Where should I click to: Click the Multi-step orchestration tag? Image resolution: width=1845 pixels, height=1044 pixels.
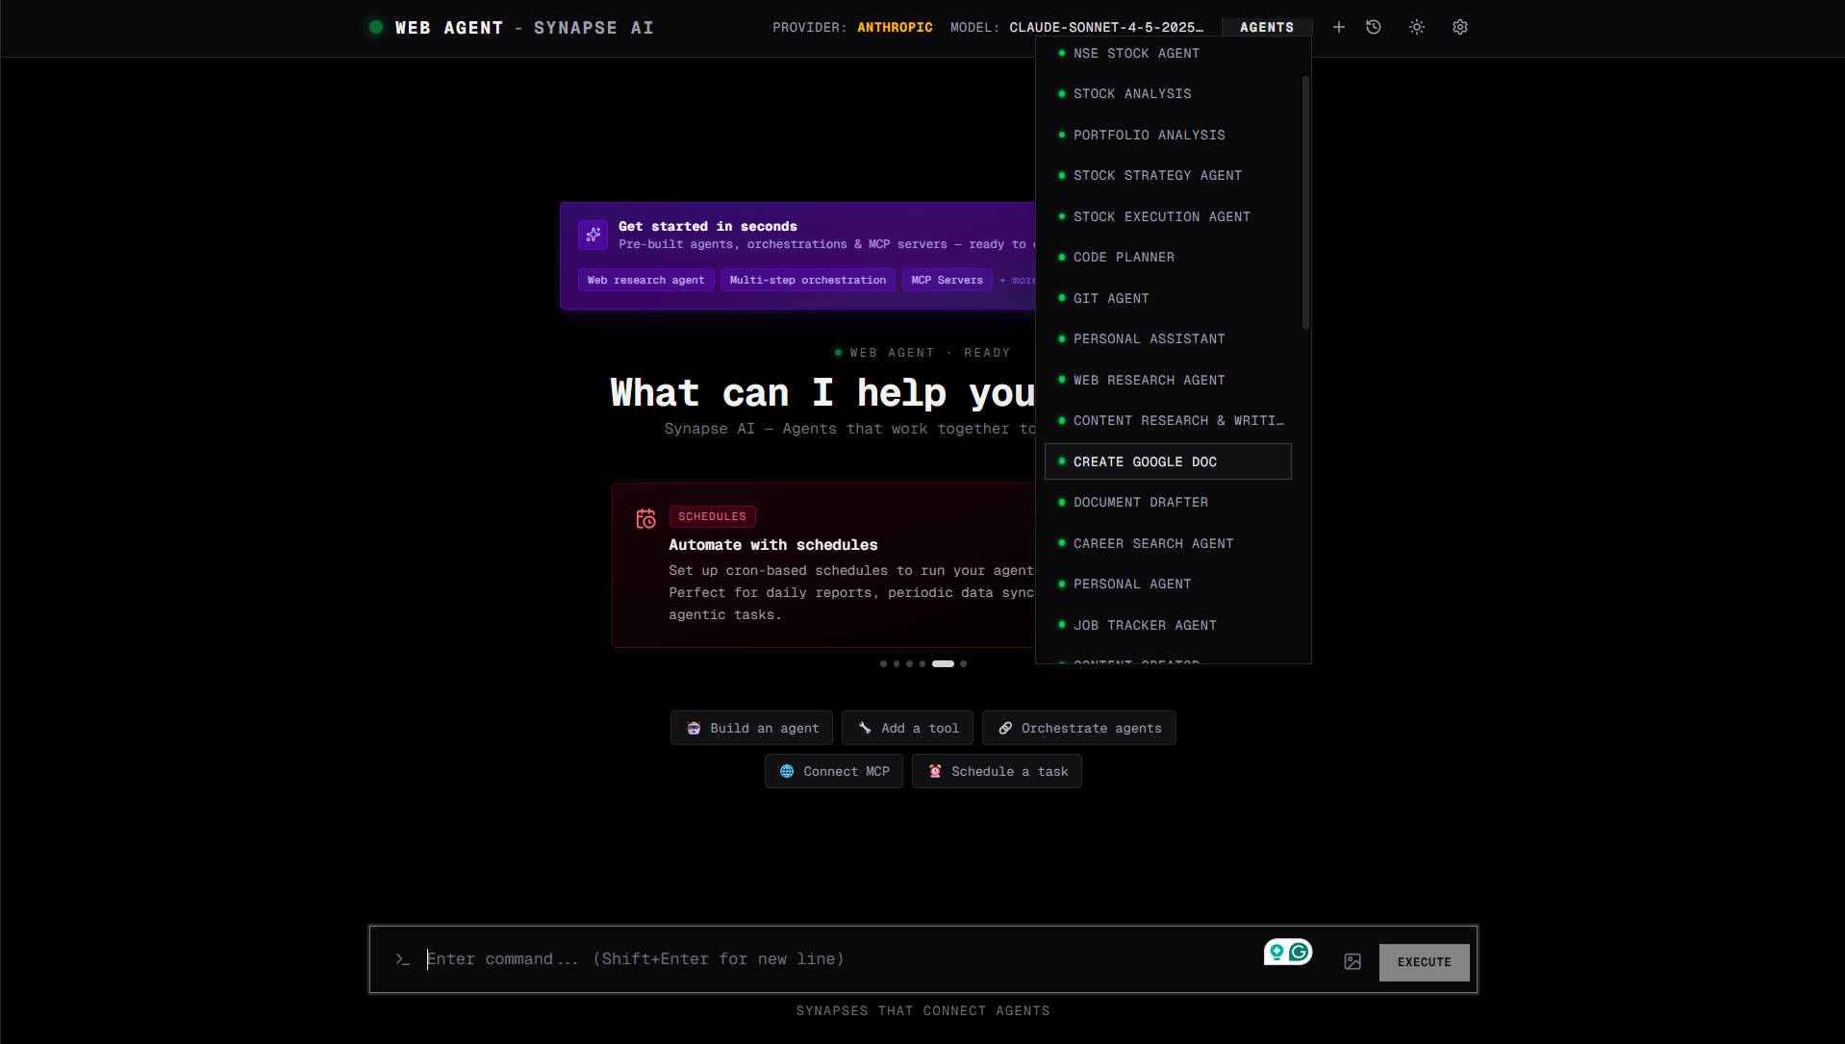pos(807,280)
